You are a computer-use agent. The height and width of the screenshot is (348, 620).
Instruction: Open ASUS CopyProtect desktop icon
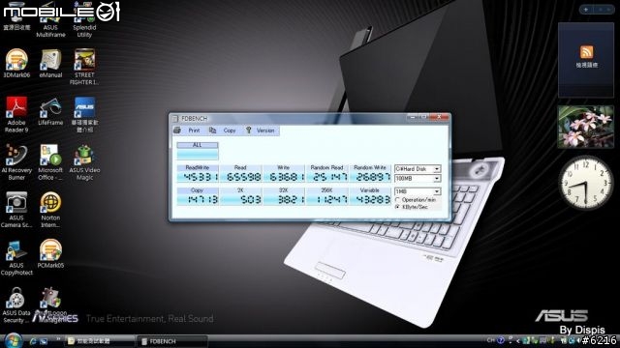tap(16, 258)
